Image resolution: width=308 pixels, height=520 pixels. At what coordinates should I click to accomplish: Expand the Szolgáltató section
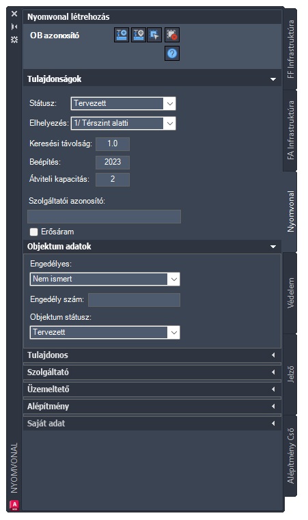click(x=152, y=372)
